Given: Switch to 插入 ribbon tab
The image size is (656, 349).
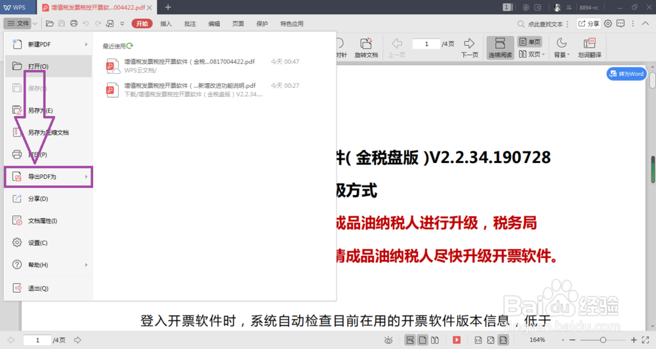Looking at the screenshot, I should pyautogui.click(x=166, y=24).
